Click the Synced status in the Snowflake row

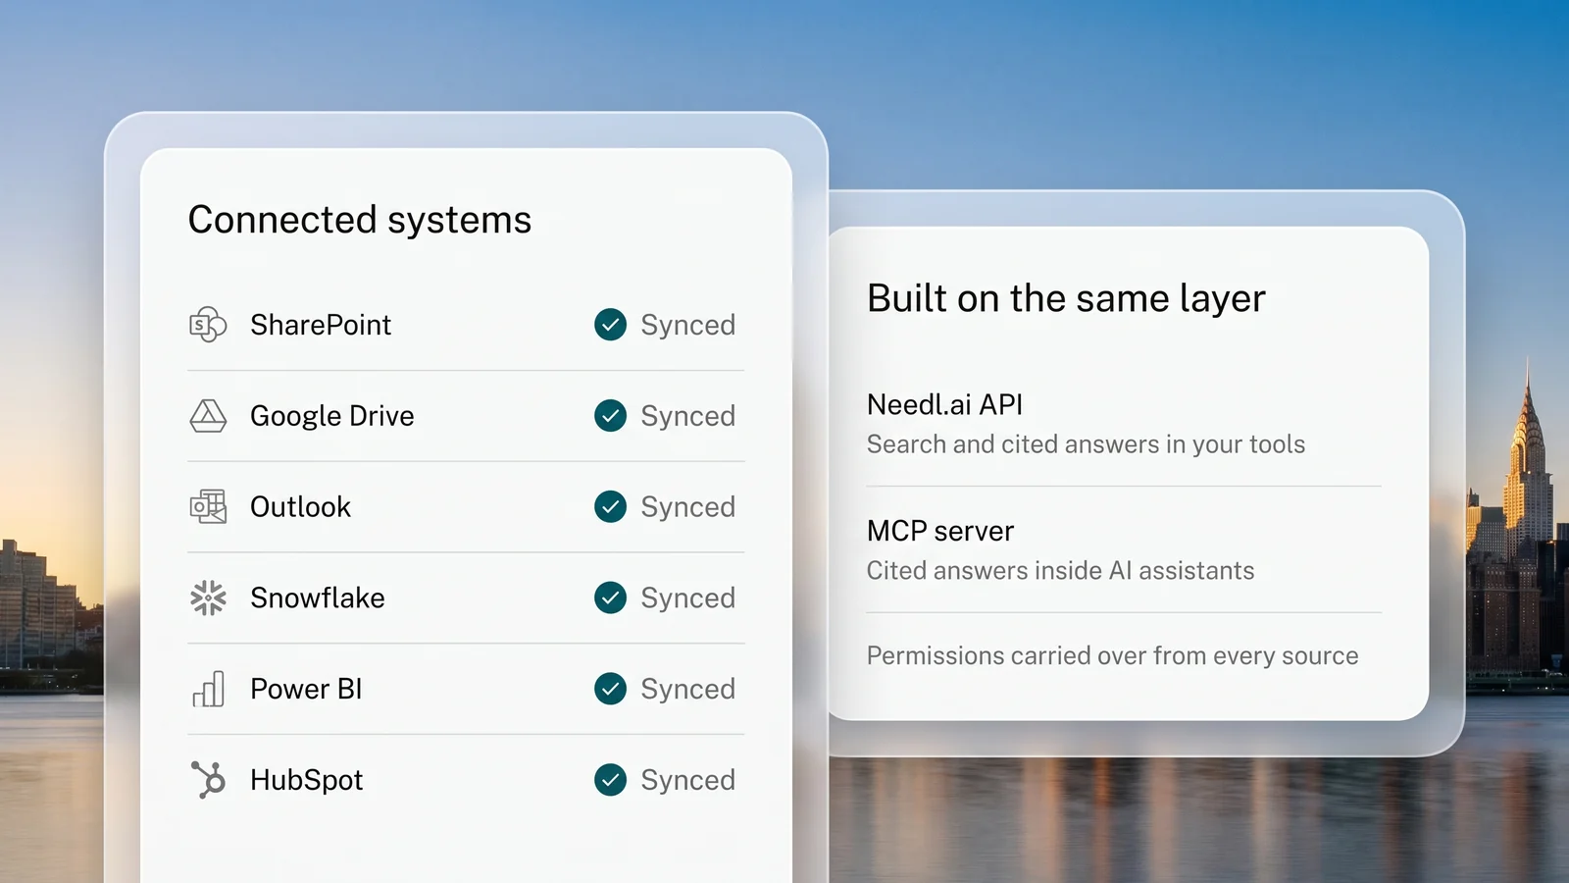(687, 598)
